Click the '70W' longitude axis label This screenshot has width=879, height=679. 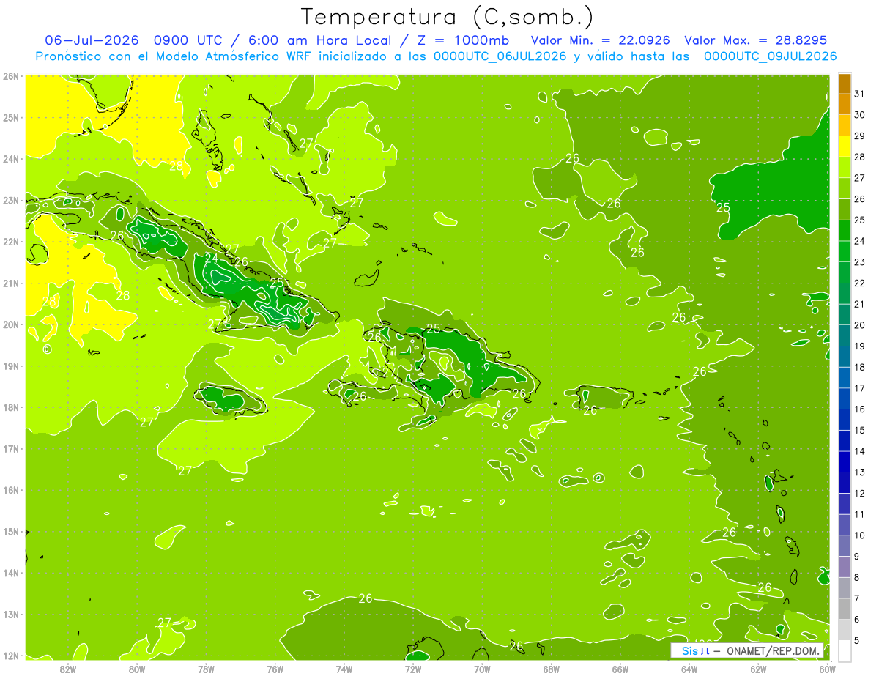(x=482, y=669)
